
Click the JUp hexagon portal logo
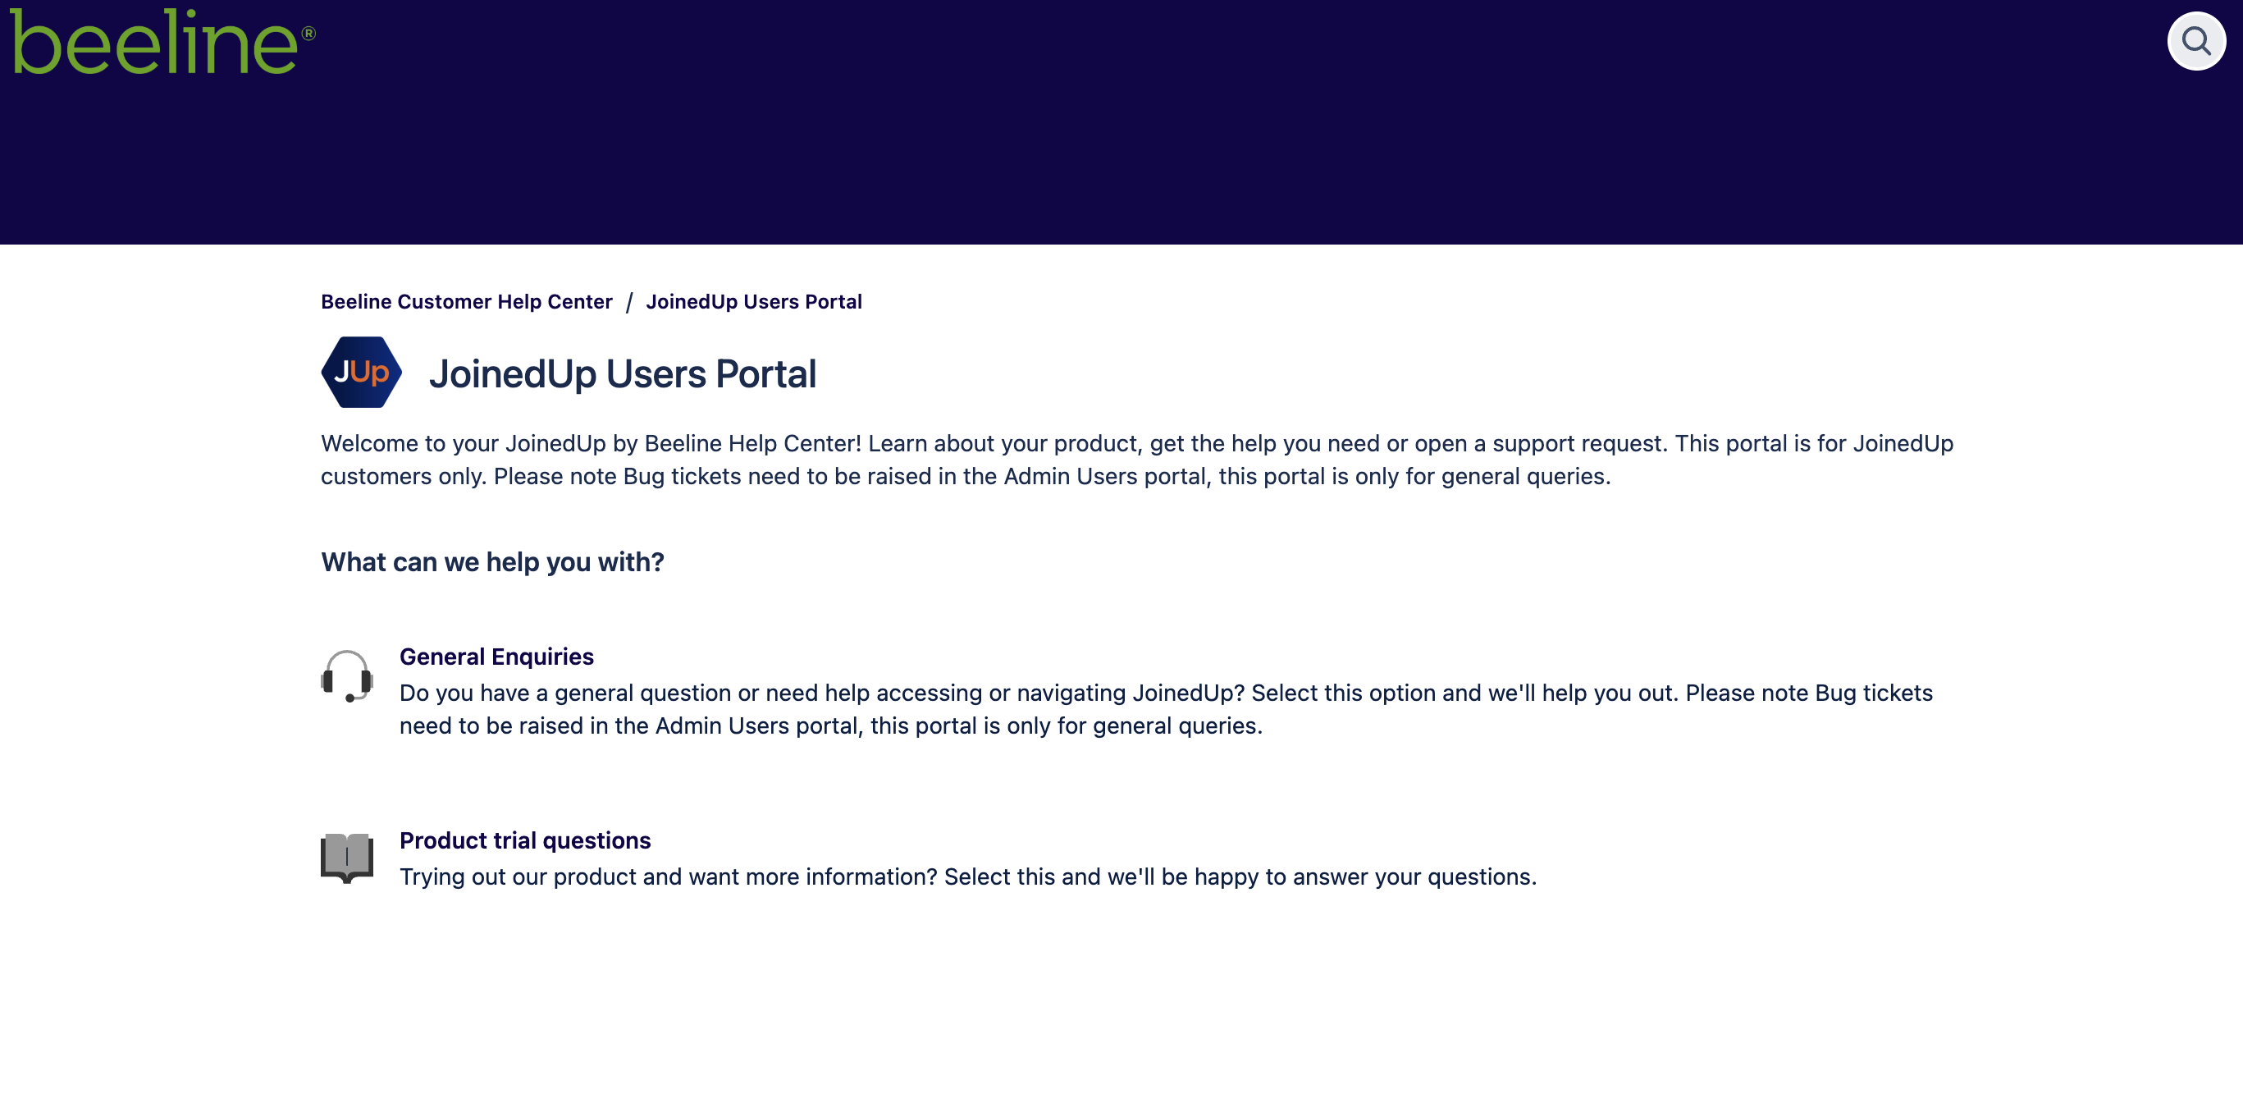361,372
